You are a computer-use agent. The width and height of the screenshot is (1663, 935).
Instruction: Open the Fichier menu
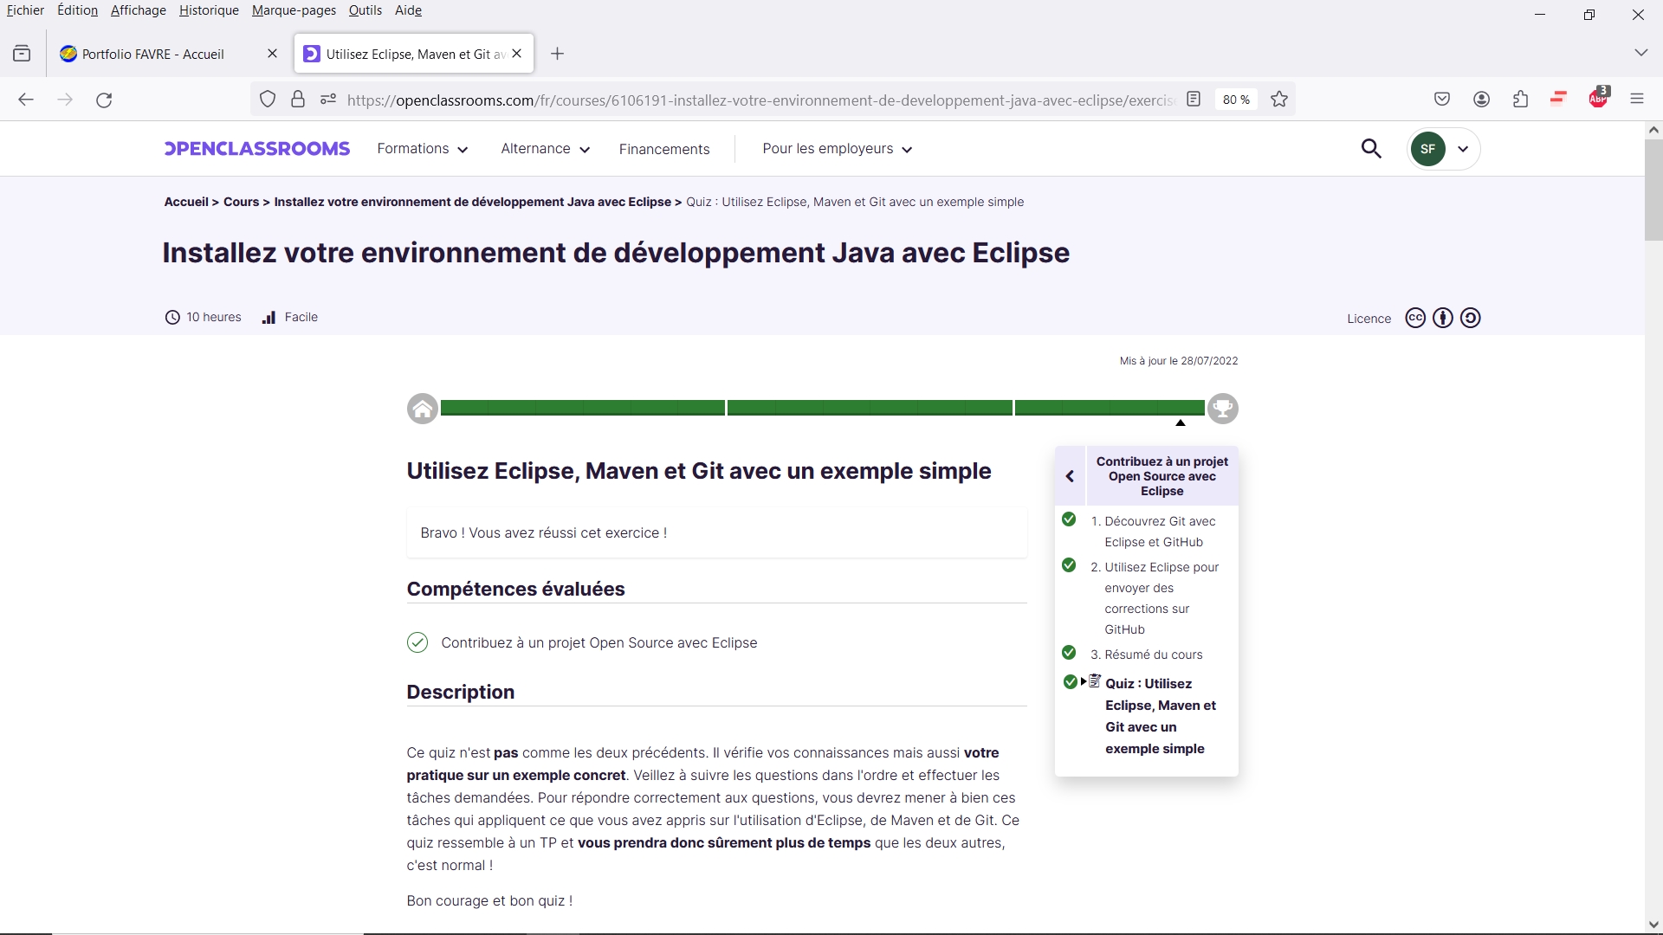pyautogui.click(x=25, y=10)
